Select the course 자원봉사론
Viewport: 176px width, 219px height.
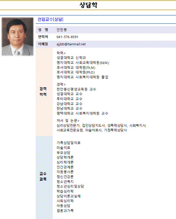coord(65,172)
